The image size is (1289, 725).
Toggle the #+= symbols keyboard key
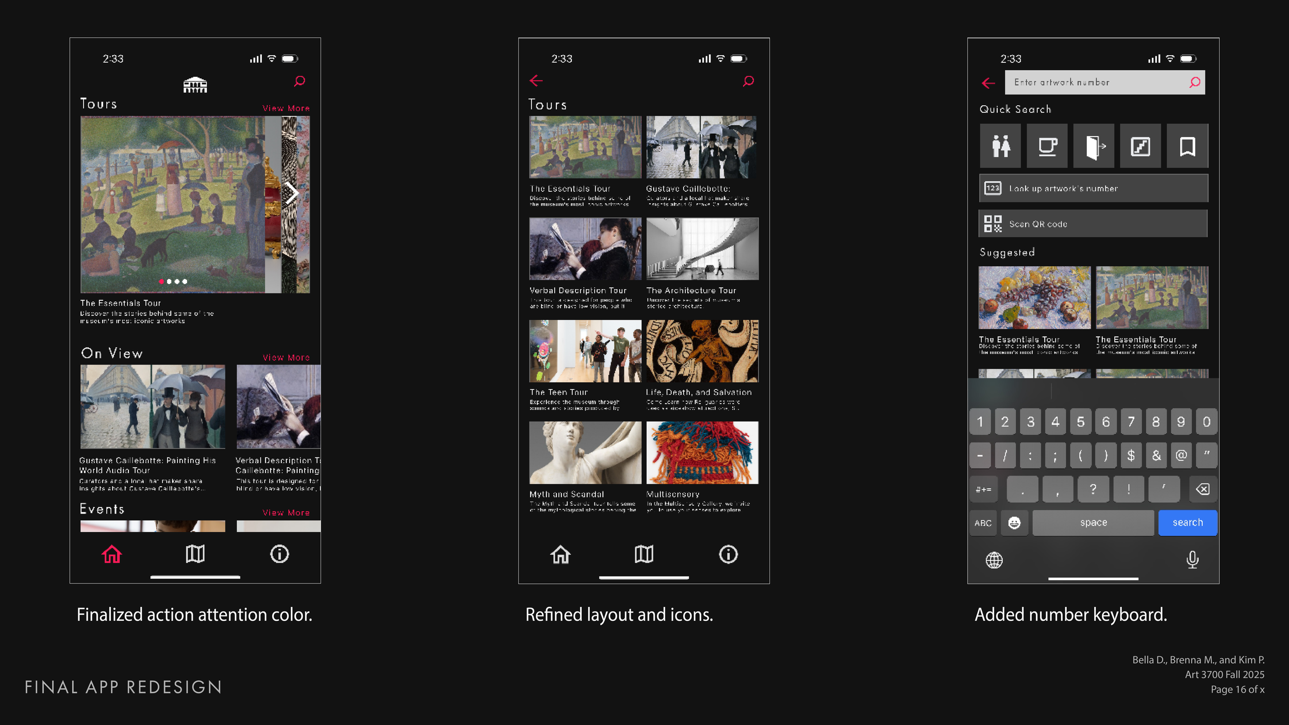point(983,489)
